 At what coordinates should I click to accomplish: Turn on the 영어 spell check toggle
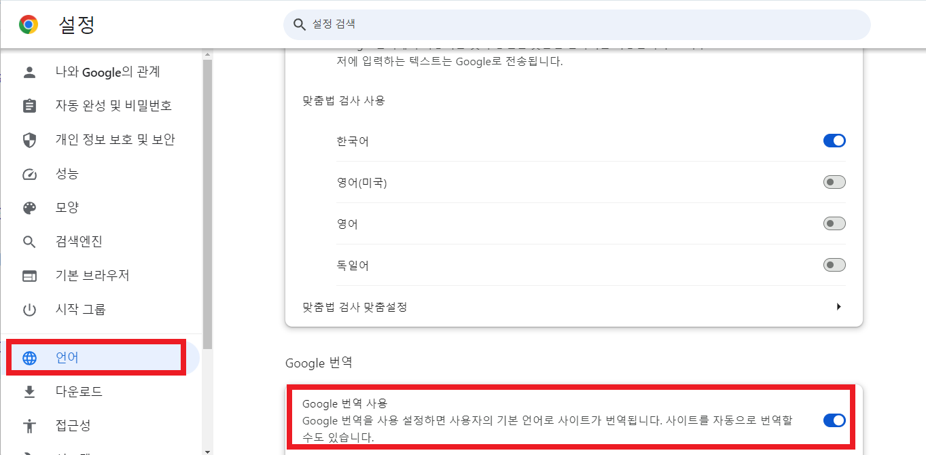[x=834, y=223]
